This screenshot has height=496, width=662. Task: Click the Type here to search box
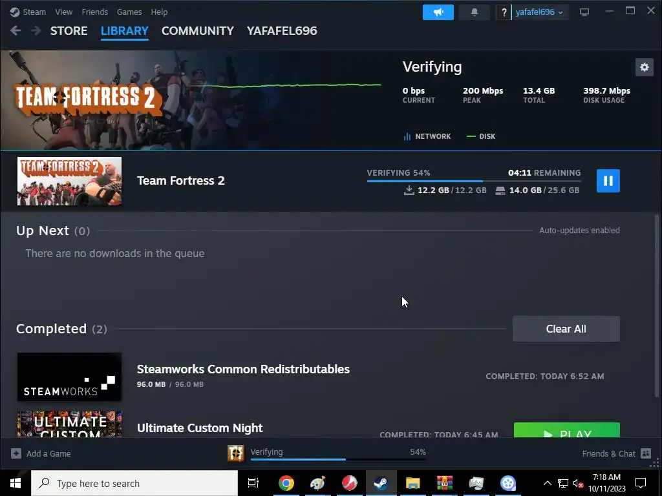134,483
